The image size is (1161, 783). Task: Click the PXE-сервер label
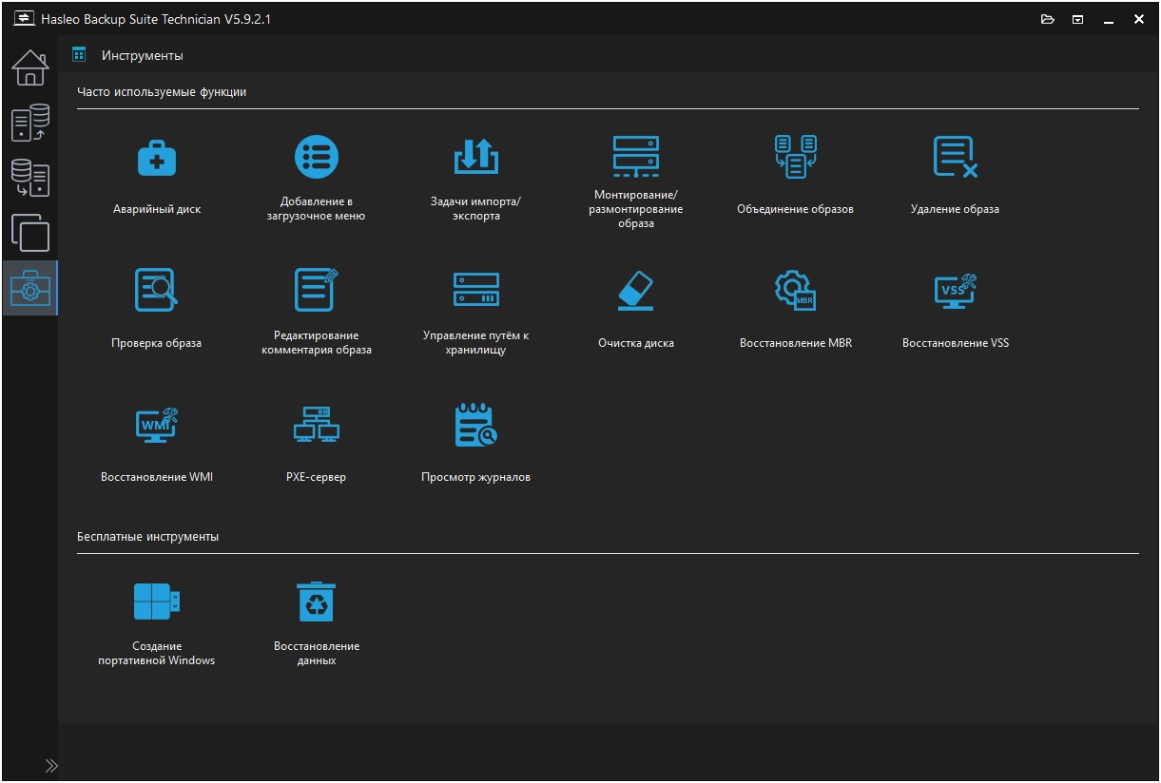(316, 477)
